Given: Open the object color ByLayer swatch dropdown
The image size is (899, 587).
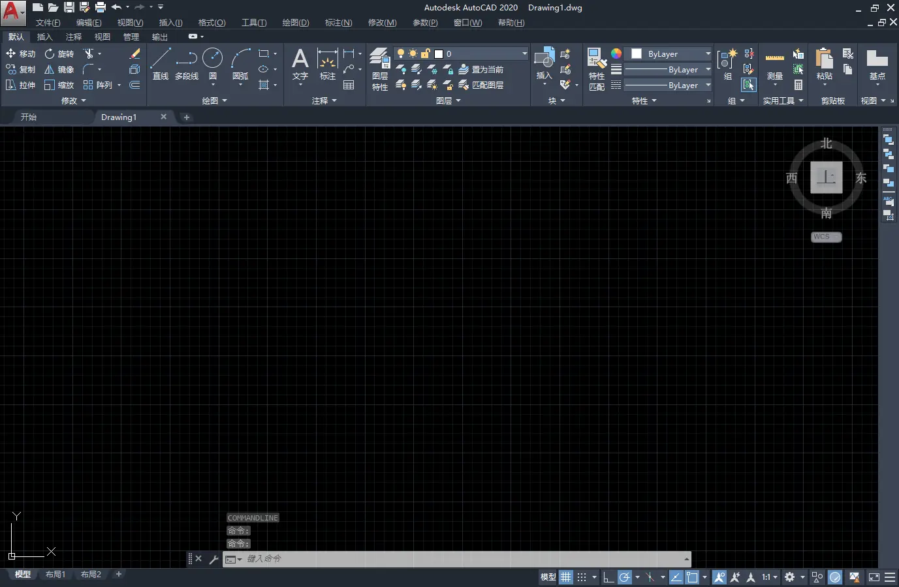Looking at the screenshot, I should click(669, 54).
